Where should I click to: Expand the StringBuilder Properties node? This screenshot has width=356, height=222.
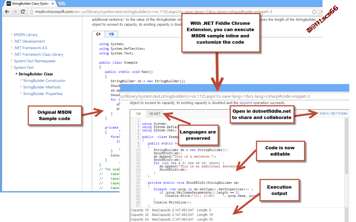pos(21,94)
